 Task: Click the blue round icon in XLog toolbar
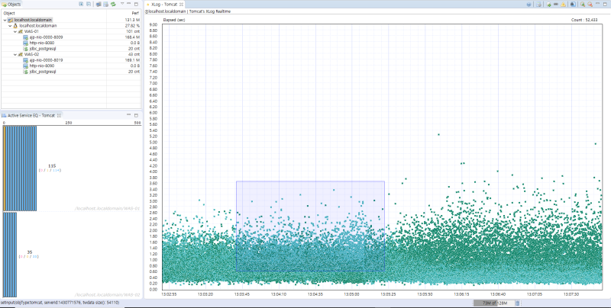529,5
